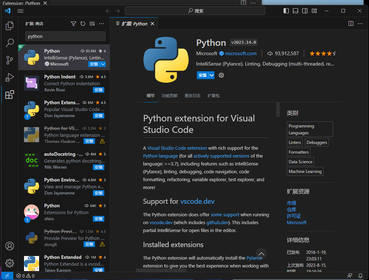Image resolution: width=369 pixels, height=280 pixels.
Task: Open the 市场 resource link
Action: pyautogui.click(x=291, y=203)
